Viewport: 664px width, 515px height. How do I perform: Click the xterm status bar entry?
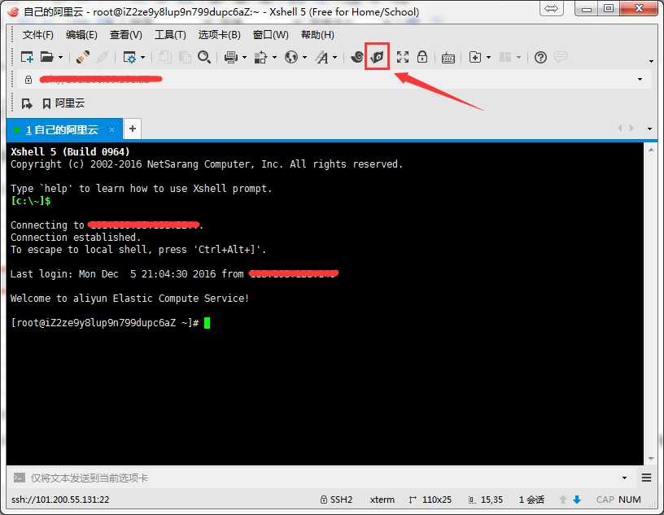point(382,500)
